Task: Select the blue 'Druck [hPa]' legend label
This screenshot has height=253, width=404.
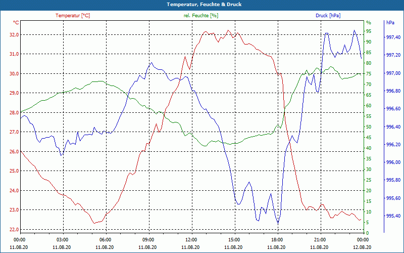Action: (328, 16)
